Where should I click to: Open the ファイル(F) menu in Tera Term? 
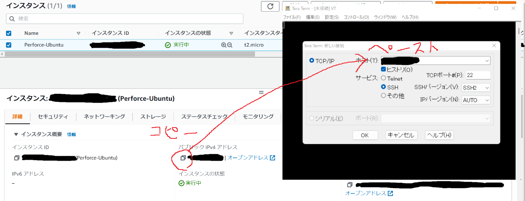(x=292, y=17)
